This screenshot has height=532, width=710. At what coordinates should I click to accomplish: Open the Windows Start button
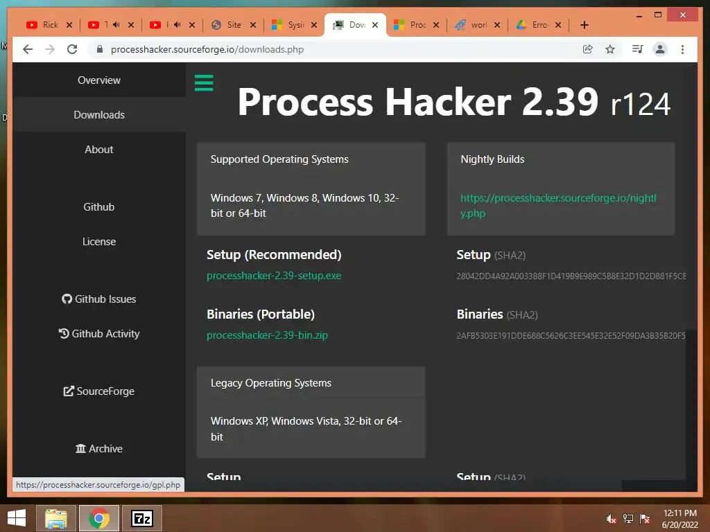pos(17,518)
